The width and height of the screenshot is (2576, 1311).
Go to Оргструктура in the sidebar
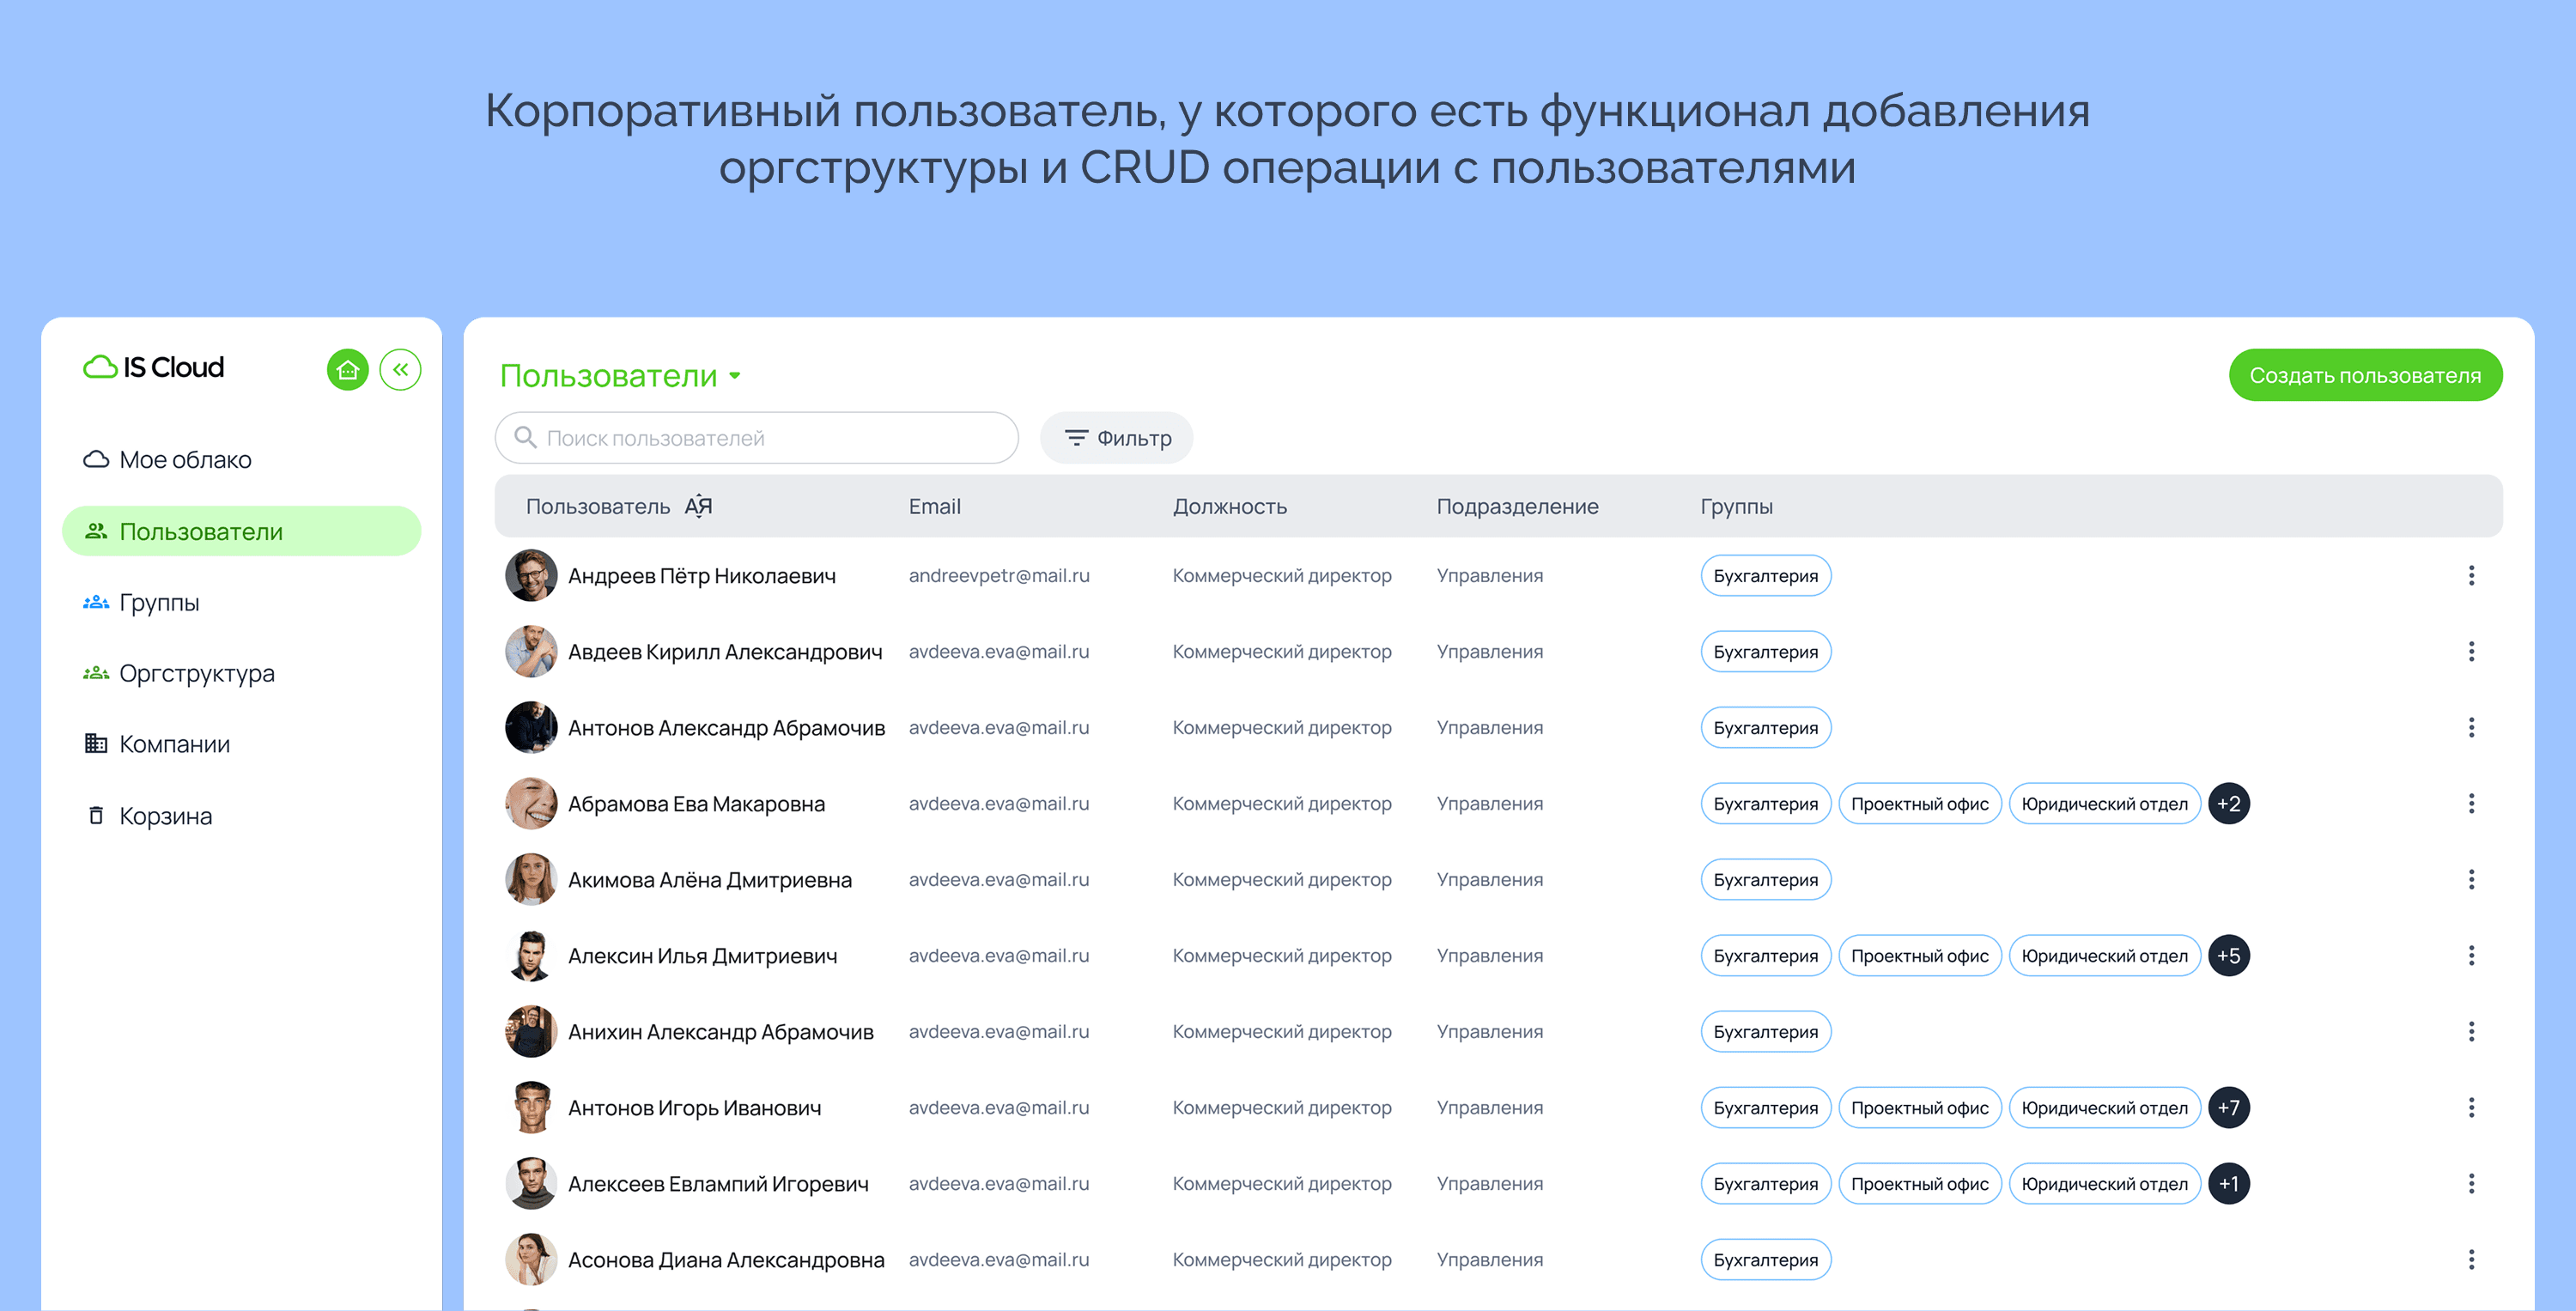[196, 673]
